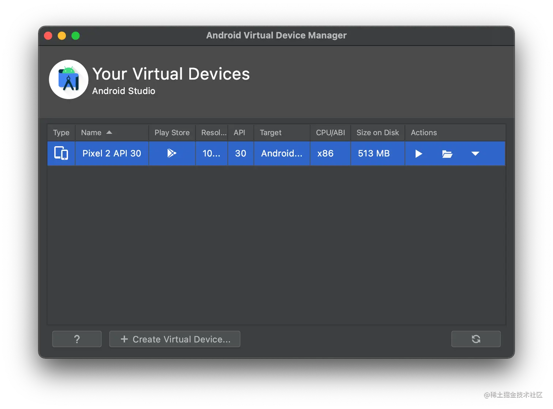Sort by Size on Disk column header
The width and height of the screenshot is (553, 409).
[378, 132]
